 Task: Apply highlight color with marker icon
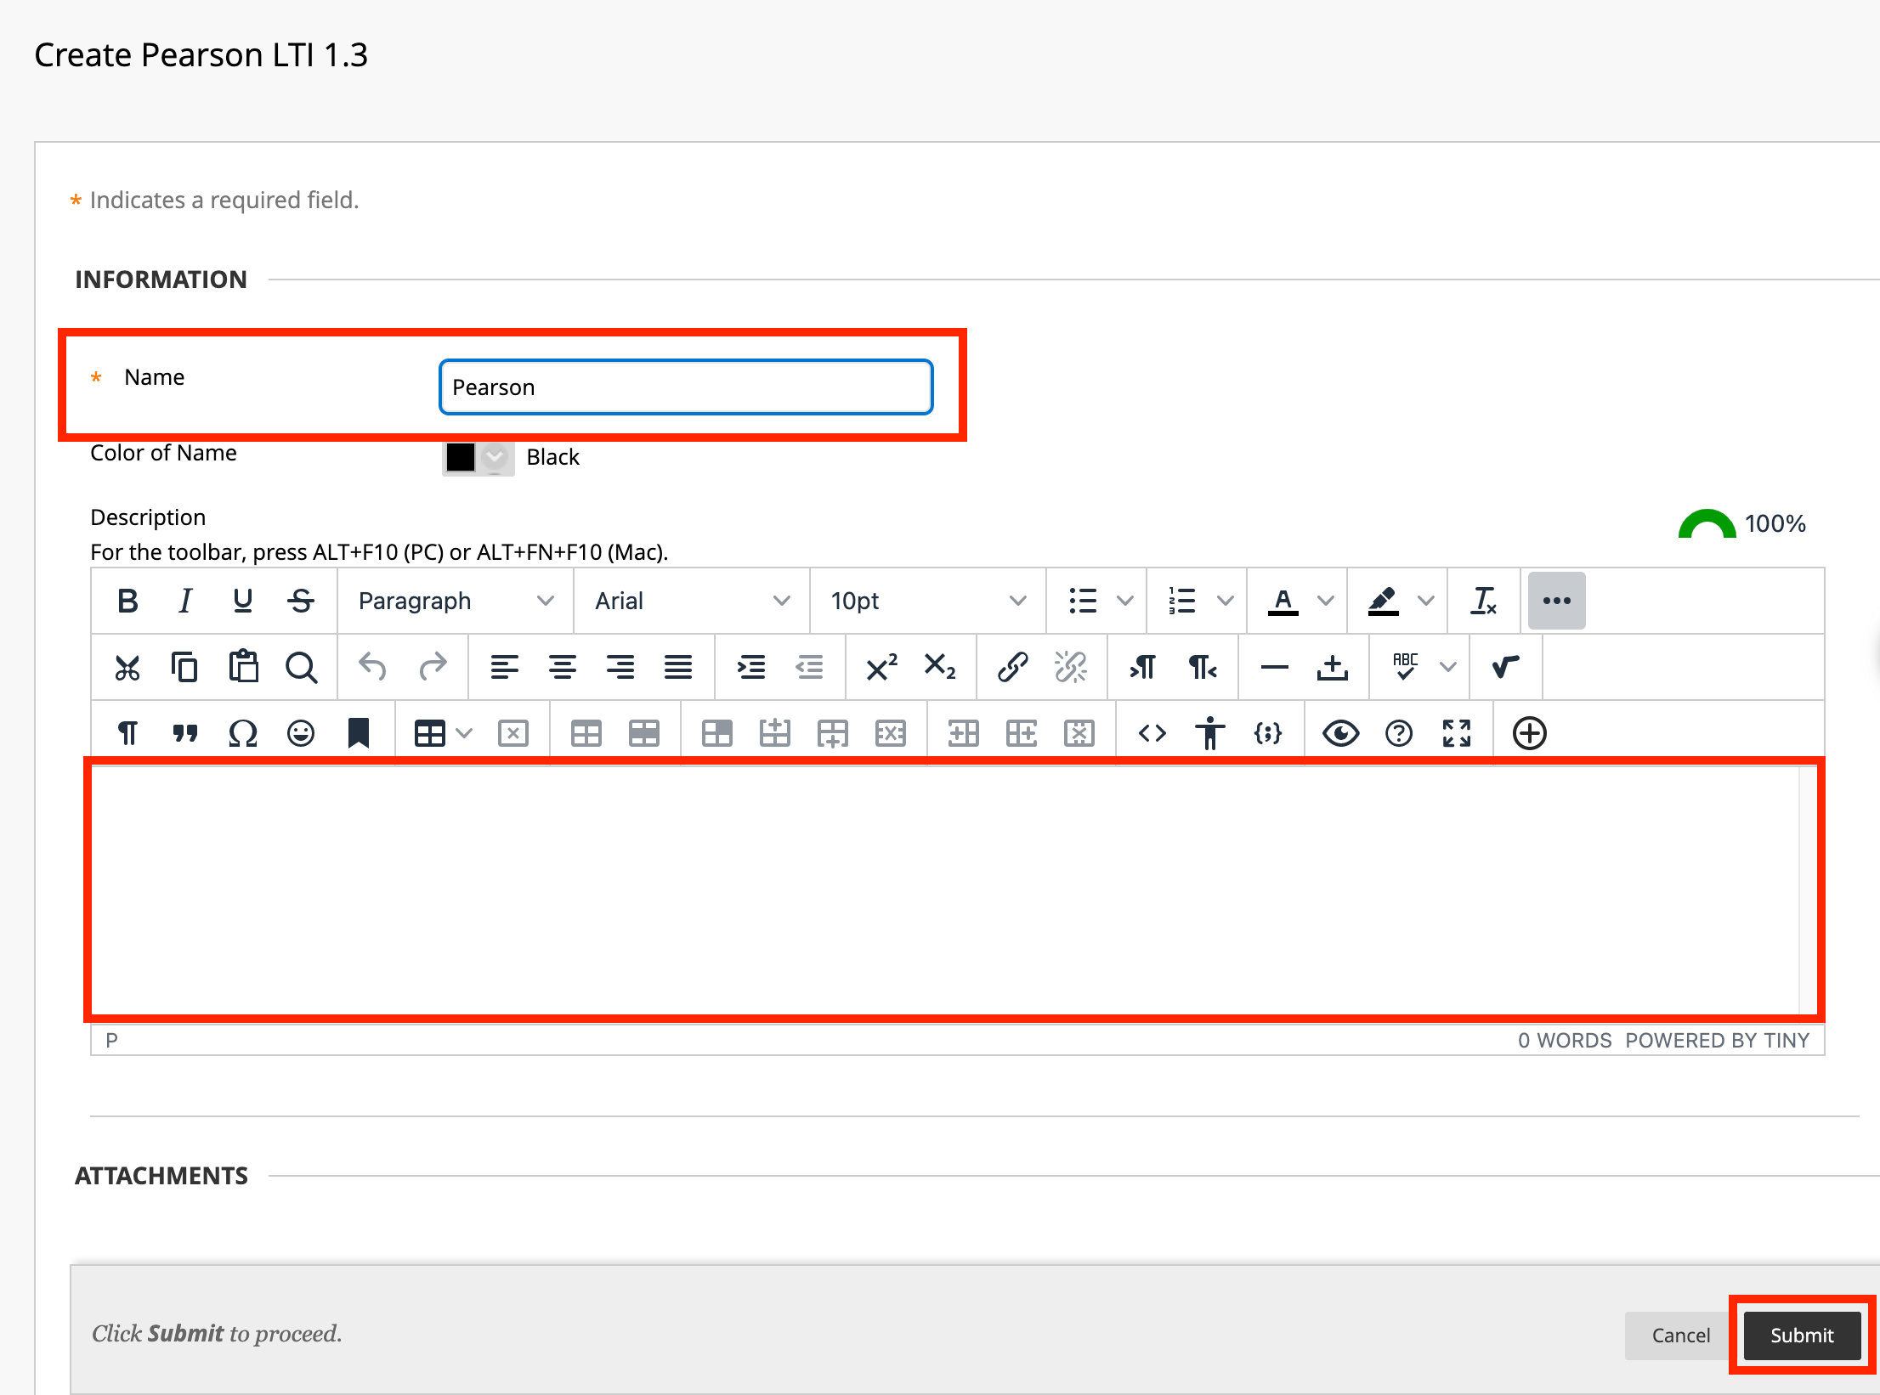(x=1384, y=601)
